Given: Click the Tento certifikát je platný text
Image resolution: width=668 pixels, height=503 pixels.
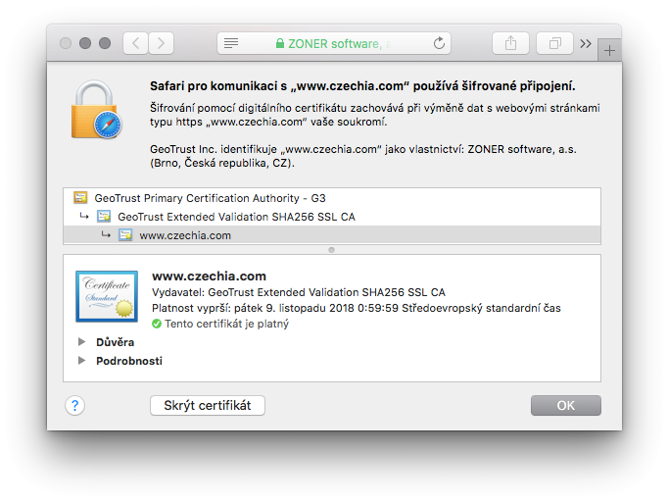Looking at the screenshot, I should (x=226, y=324).
